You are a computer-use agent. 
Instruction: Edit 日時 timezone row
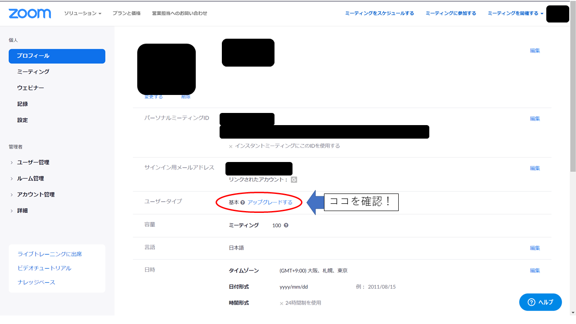click(535, 270)
